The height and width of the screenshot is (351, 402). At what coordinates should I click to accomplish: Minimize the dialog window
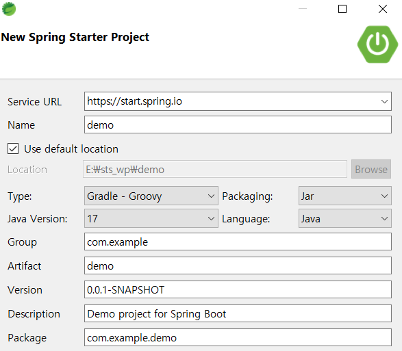click(x=303, y=9)
